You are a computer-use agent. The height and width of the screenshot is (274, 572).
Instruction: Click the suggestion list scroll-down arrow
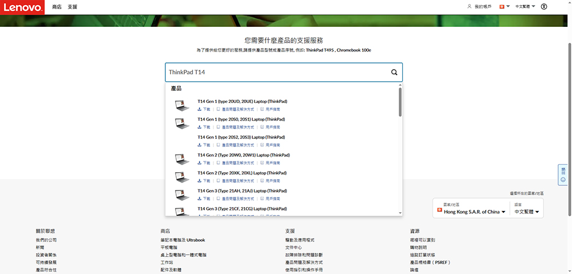[400, 213]
